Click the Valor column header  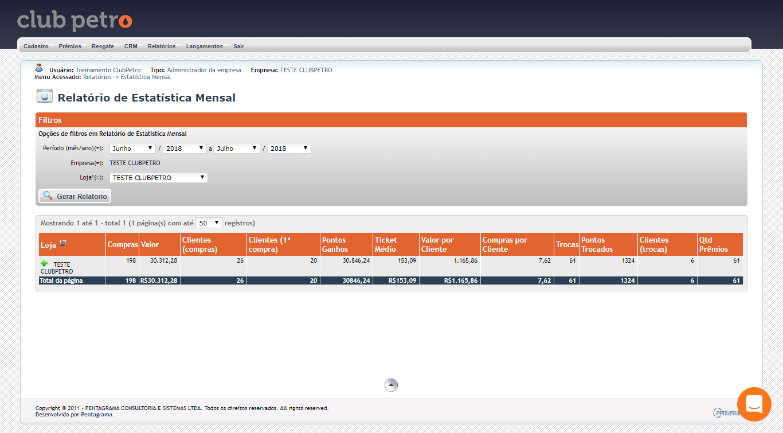click(x=159, y=244)
